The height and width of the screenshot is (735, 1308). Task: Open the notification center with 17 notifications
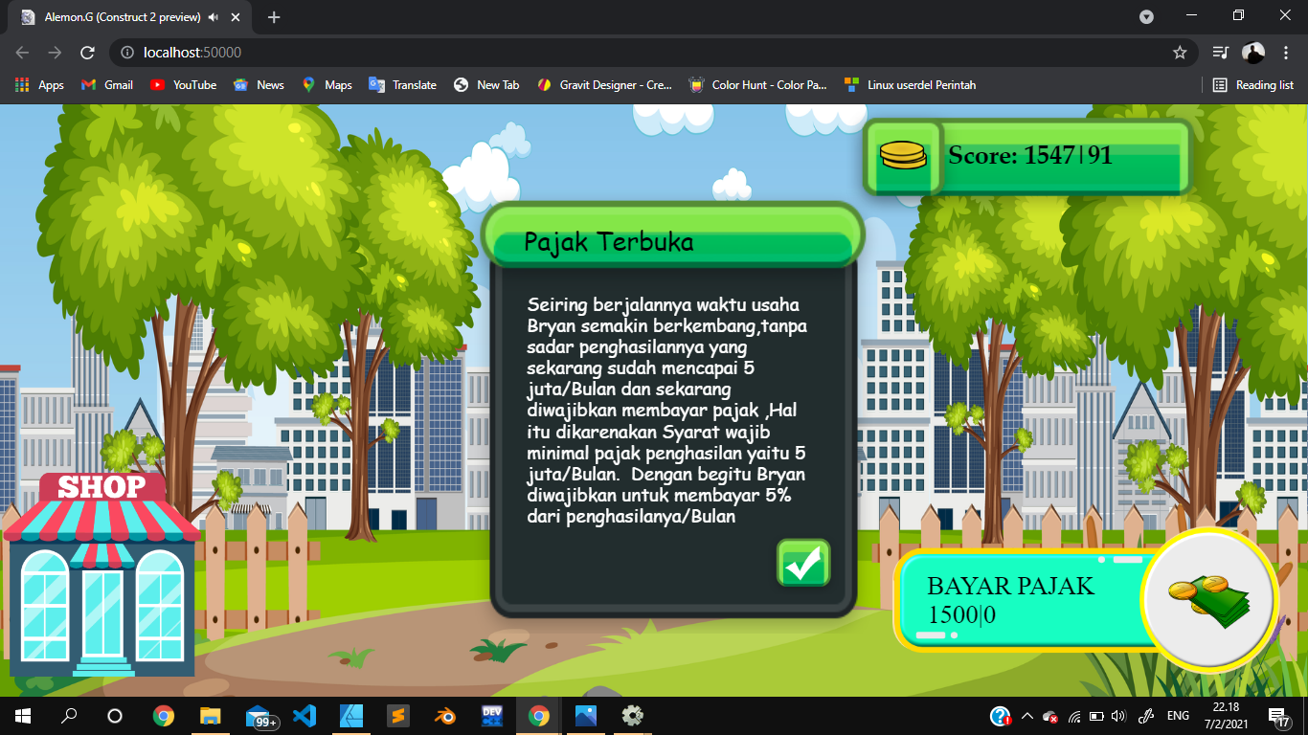point(1279,716)
